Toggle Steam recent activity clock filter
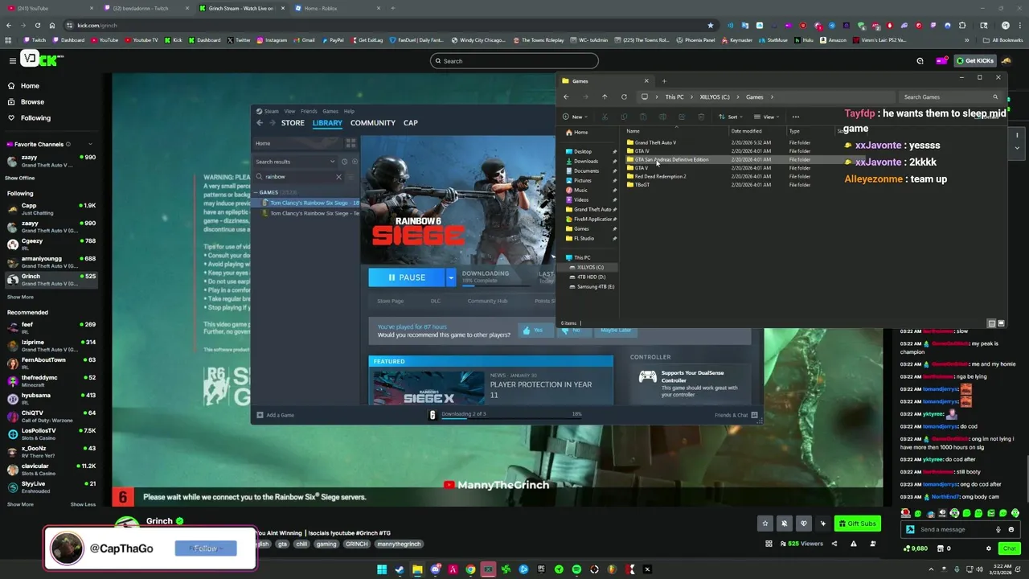The width and height of the screenshot is (1029, 579). point(345,162)
